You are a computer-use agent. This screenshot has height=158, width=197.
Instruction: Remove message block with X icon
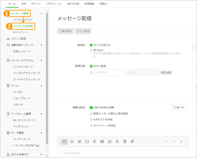[181, 142]
